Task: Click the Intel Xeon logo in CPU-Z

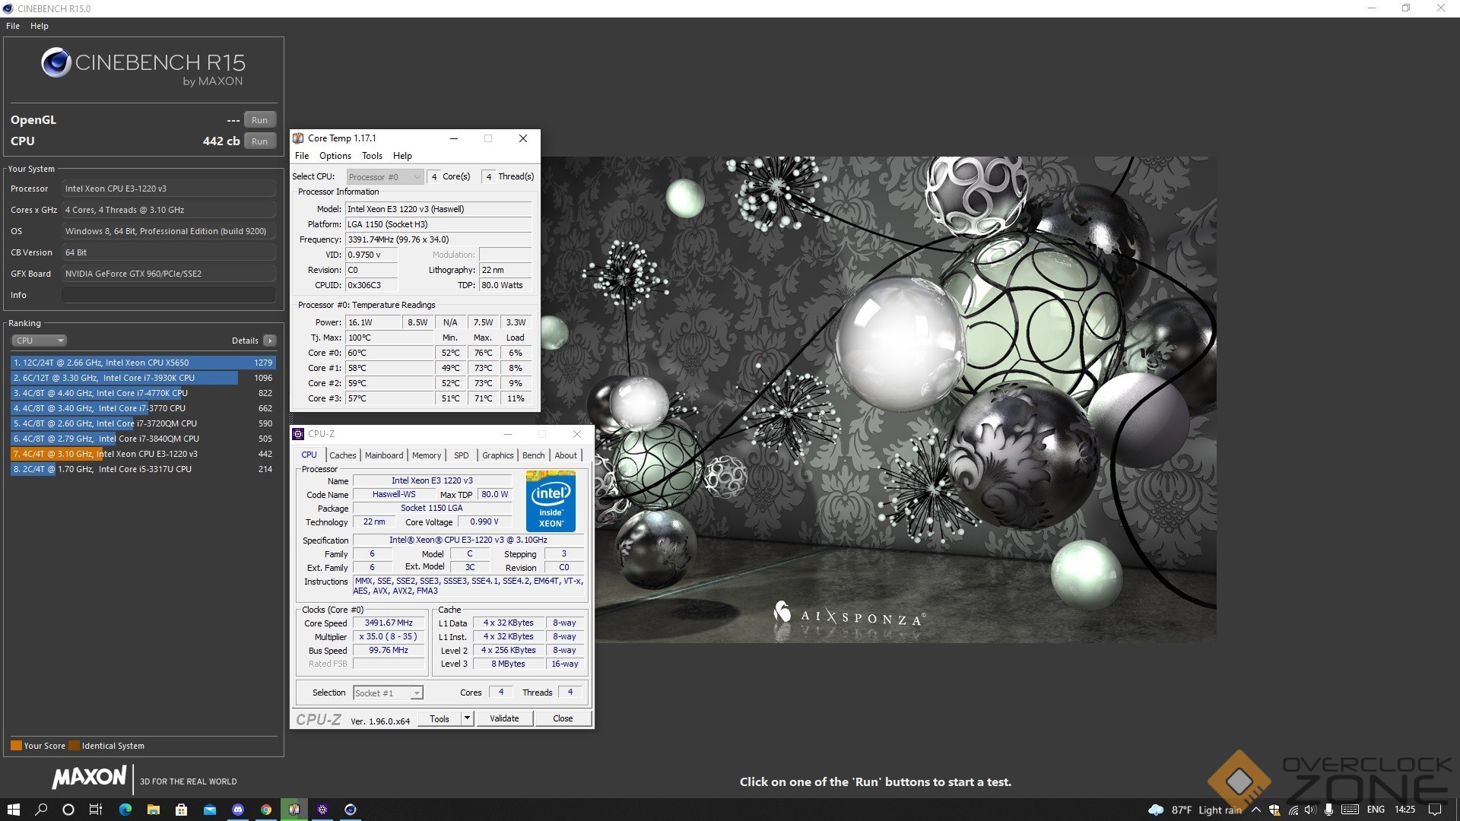Action: (551, 501)
